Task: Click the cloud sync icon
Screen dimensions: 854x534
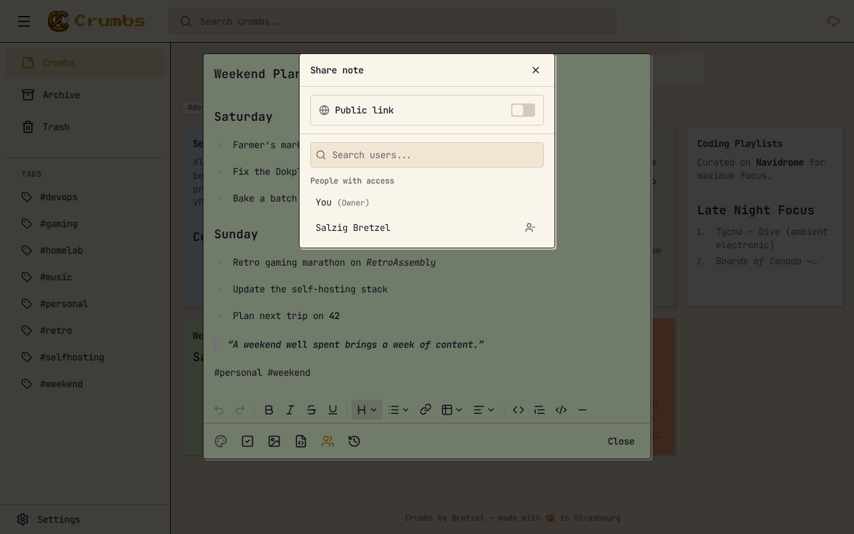Action: [834, 21]
